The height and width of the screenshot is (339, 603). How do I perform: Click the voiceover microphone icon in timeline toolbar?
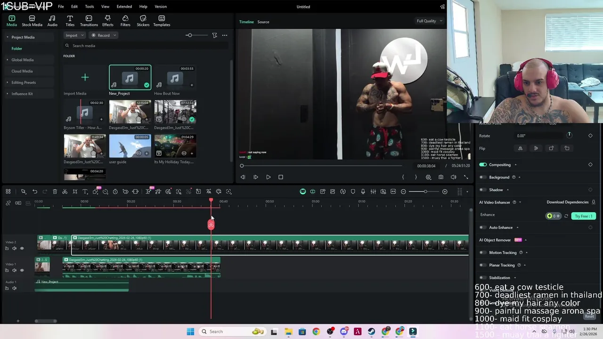pyautogui.click(x=363, y=192)
